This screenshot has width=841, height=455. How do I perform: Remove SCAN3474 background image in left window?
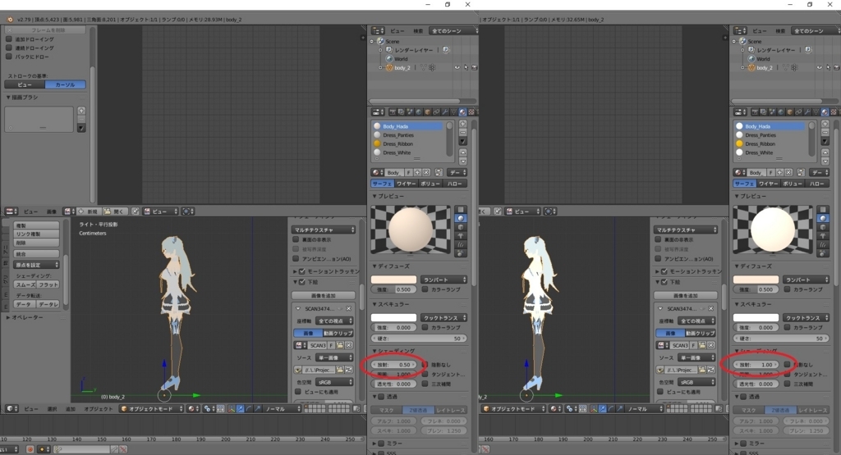click(x=348, y=308)
